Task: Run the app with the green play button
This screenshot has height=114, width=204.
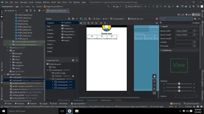Action: pyautogui.click(x=146, y=6)
